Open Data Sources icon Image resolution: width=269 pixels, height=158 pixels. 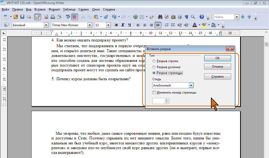click(x=180, y=17)
